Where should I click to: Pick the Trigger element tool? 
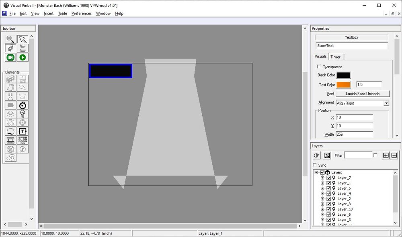[x=10, y=114]
